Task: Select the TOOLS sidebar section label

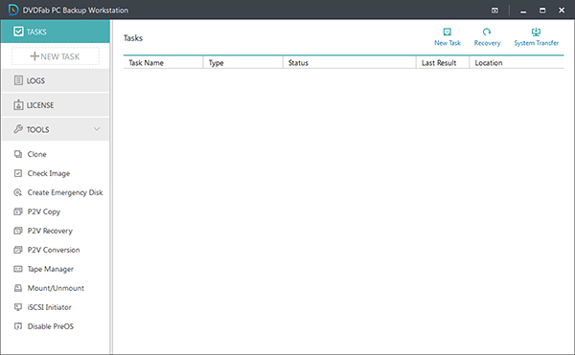Action: pyautogui.click(x=37, y=129)
